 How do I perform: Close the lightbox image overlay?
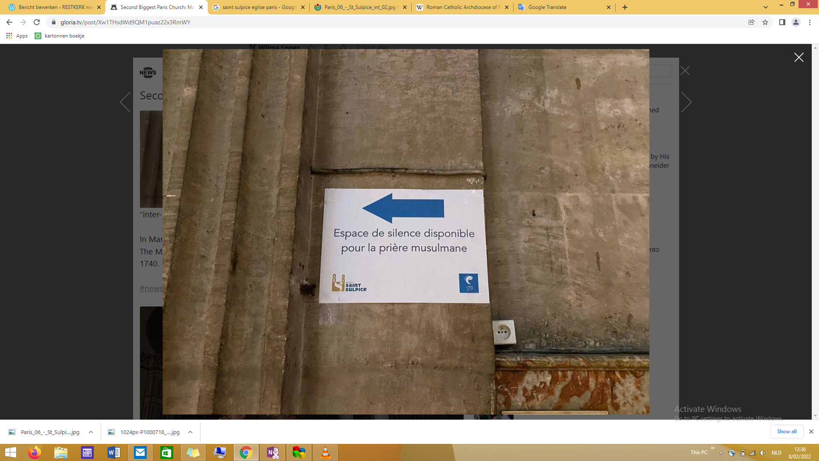click(x=799, y=58)
